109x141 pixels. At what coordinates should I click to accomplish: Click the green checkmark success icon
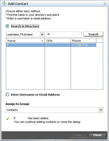[x=8, y=118]
